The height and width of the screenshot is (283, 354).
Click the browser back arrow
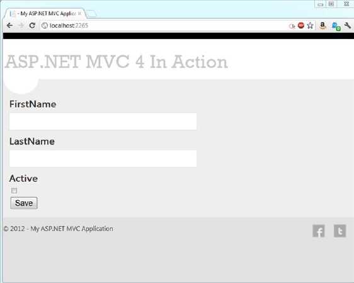9,25
